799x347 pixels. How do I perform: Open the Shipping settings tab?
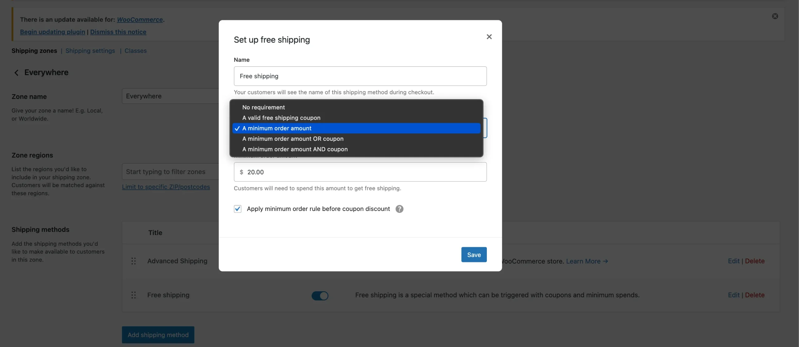[90, 51]
